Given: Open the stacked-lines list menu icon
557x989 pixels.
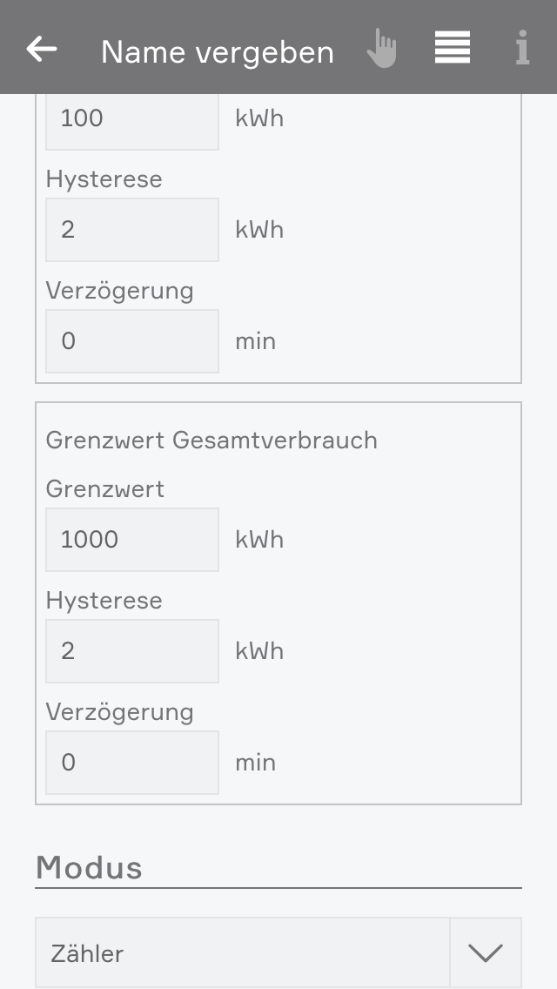Looking at the screenshot, I should tap(453, 48).
